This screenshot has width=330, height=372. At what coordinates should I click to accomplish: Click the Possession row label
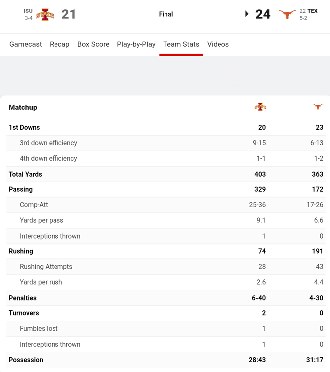(26, 360)
